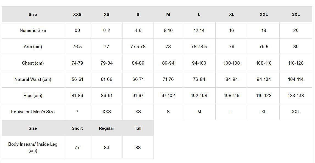The height and width of the screenshot is (163, 315).
Task: Click the asterisk cell in men's size row
Action: point(77,112)
